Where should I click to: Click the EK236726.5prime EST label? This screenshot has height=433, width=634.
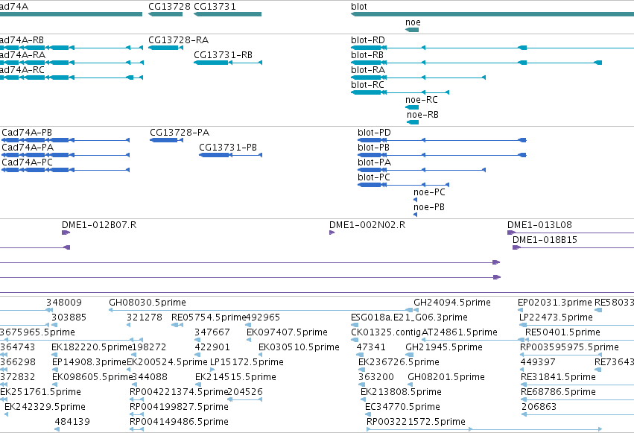pyautogui.click(x=399, y=362)
